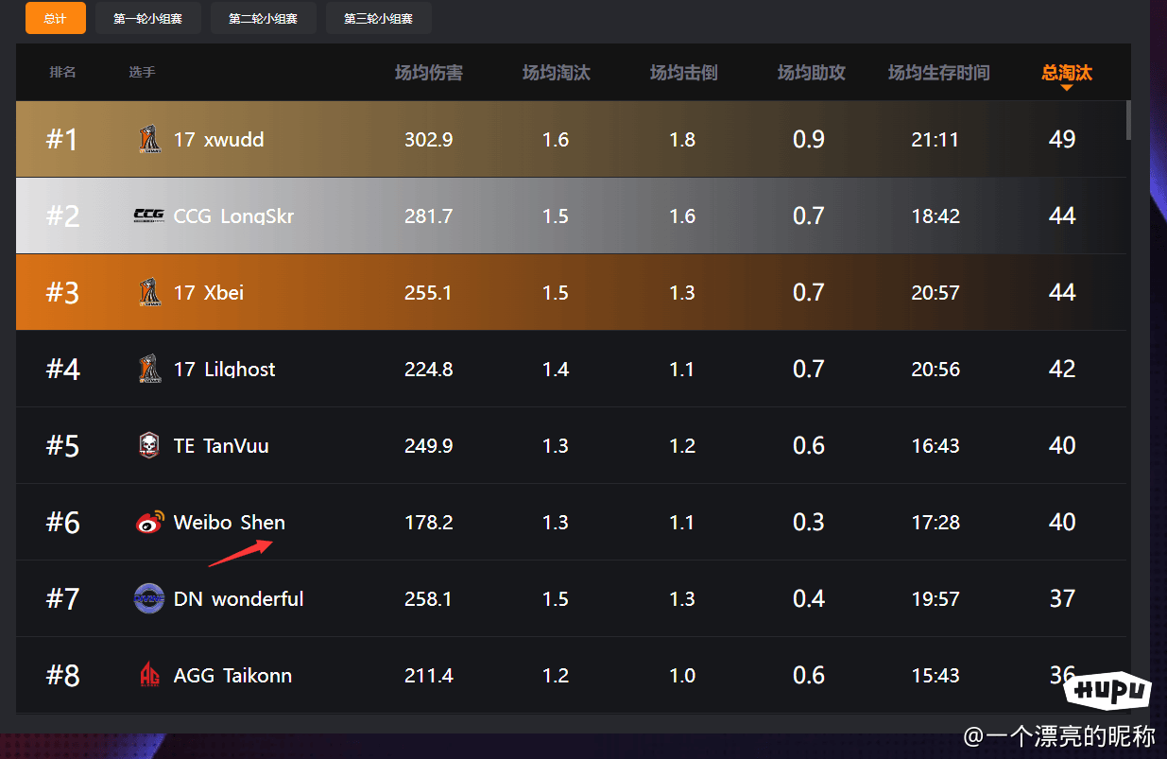Select player name DN wonderful

pyautogui.click(x=238, y=599)
